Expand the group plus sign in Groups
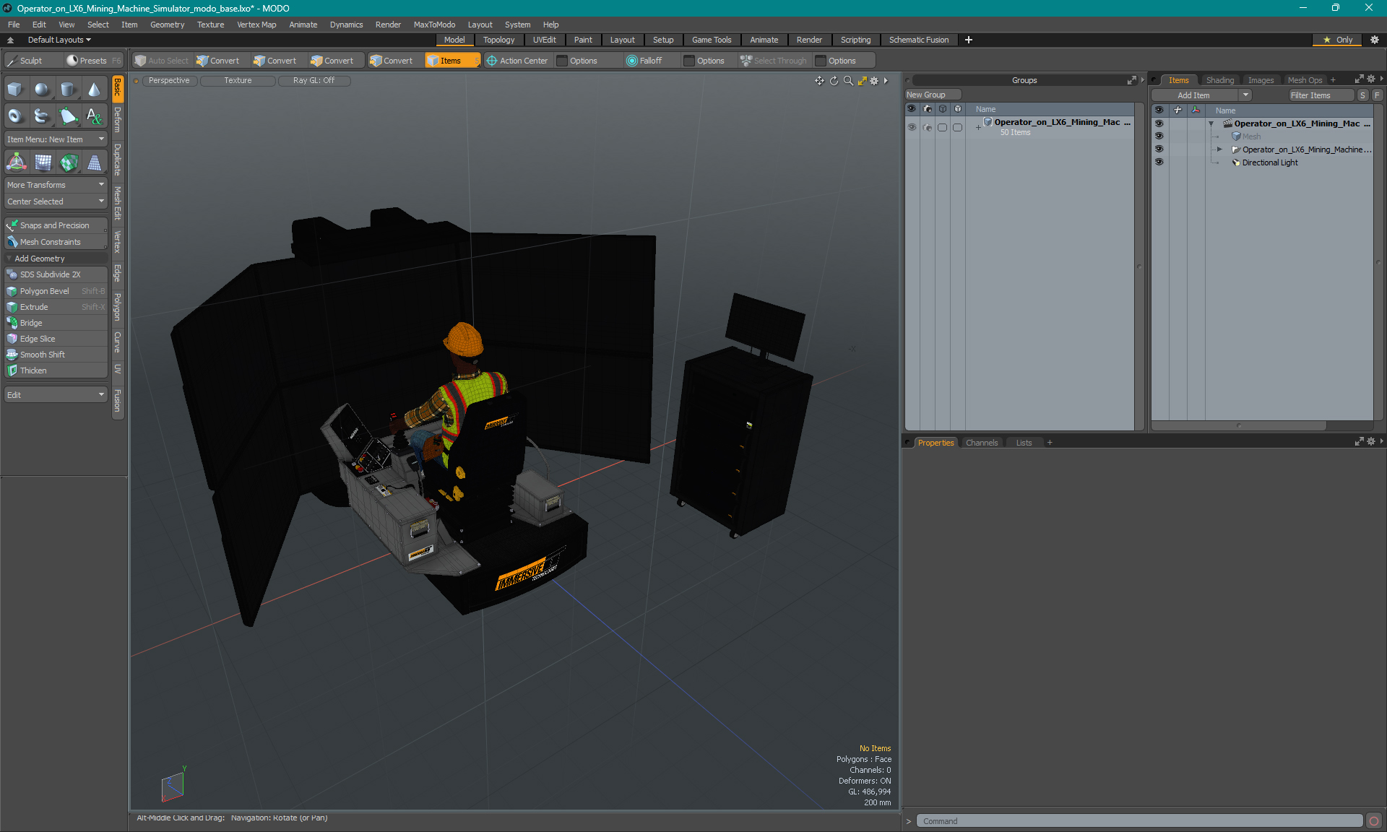 (x=978, y=127)
